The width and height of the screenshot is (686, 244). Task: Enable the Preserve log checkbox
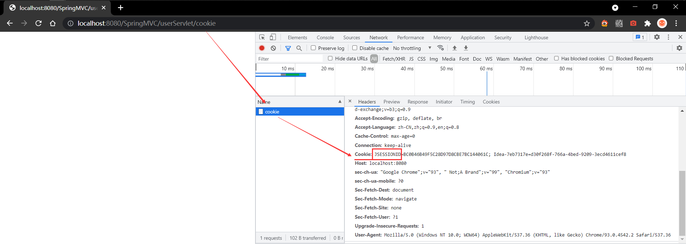tap(313, 48)
